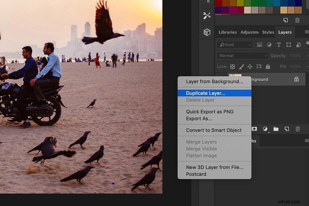Image resolution: width=309 pixels, height=206 pixels.
Task: Filter layers by pixel layers icon
Action: click(260, 45)
